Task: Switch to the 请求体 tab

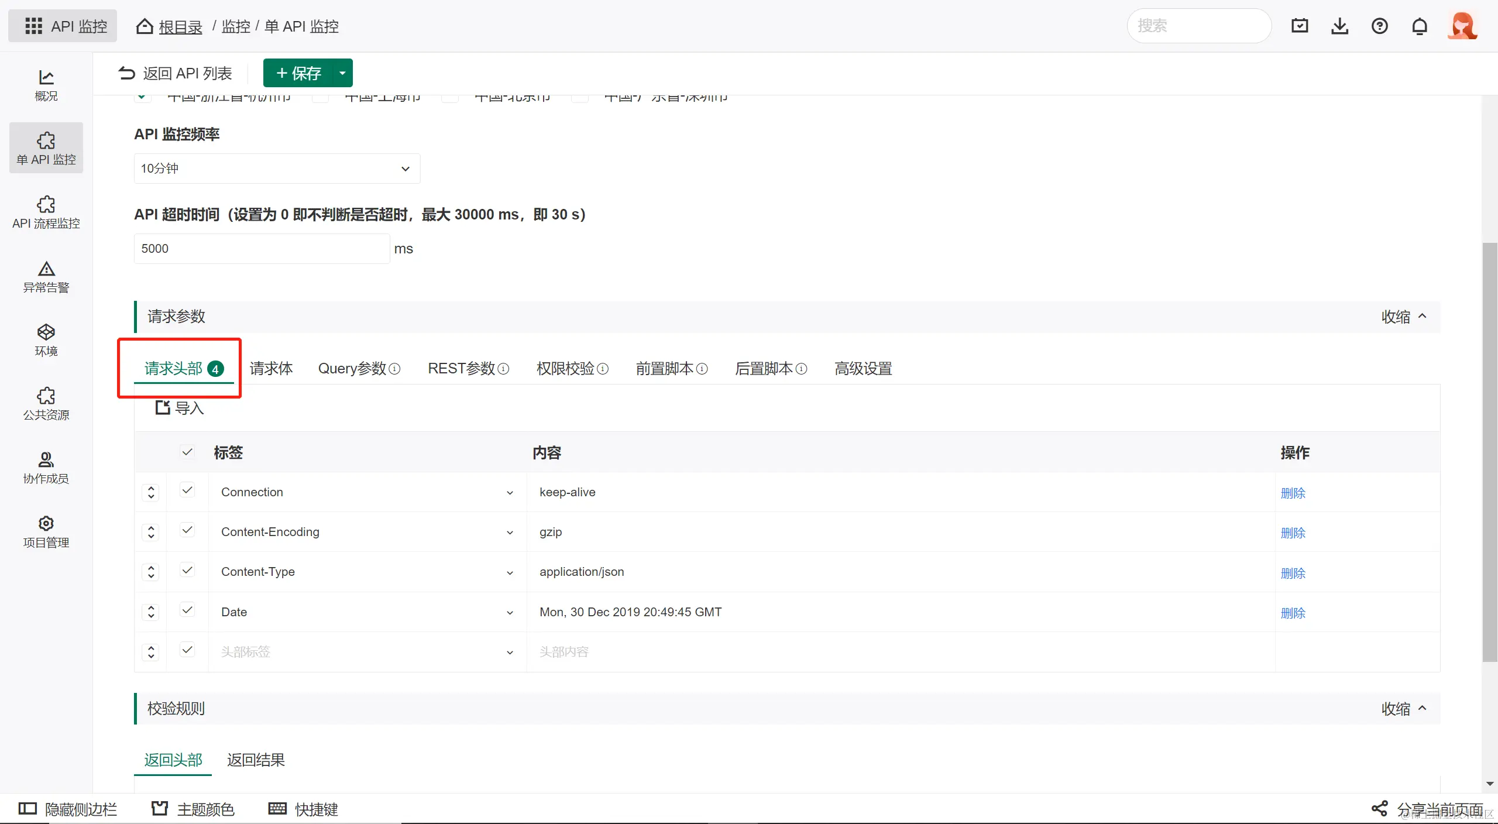Action: [x=271, y=368]
